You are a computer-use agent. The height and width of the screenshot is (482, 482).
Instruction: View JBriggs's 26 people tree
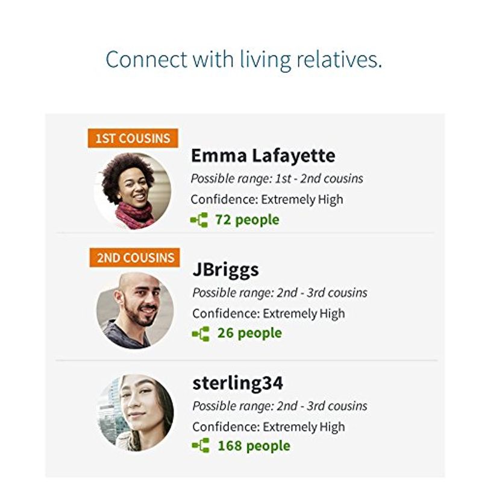tap(249, 333)
